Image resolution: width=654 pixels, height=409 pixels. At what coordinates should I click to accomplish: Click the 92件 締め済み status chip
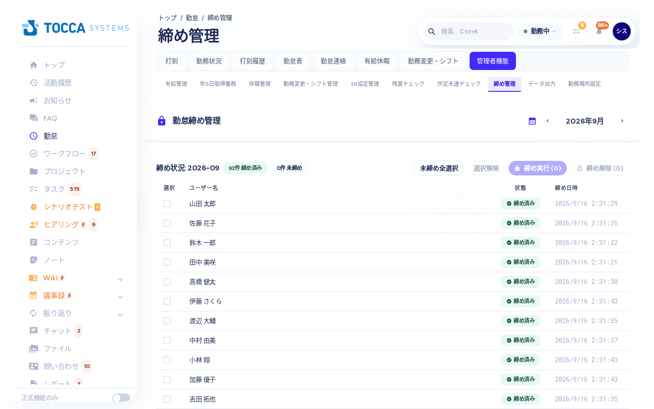click(245, 168)
